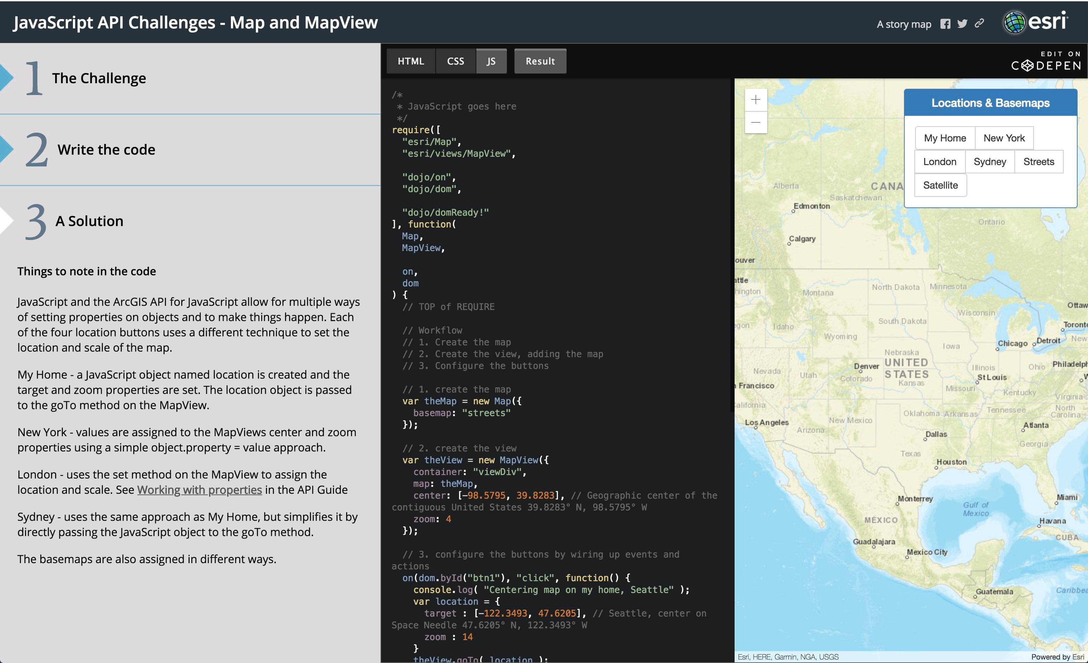1088x663 pixels.
Task: Expand section 2 Write the code
Action: pyautogui.click(x=106, y=149)
